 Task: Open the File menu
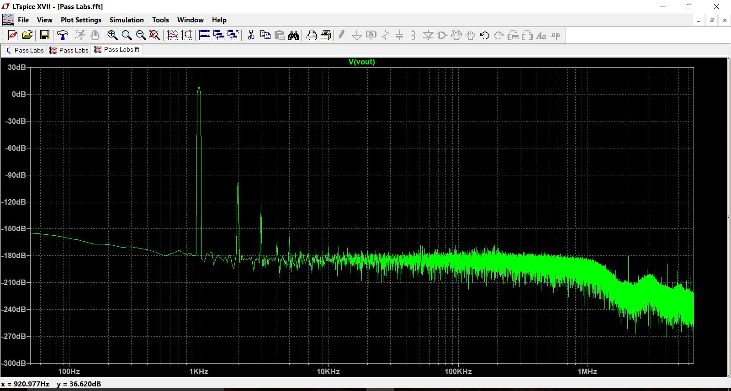pyautogui.click(x=23, y=20)
